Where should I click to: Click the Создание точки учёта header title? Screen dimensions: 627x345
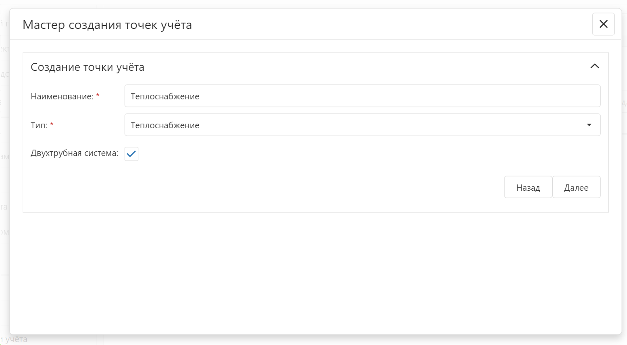(x=87, y=67)
